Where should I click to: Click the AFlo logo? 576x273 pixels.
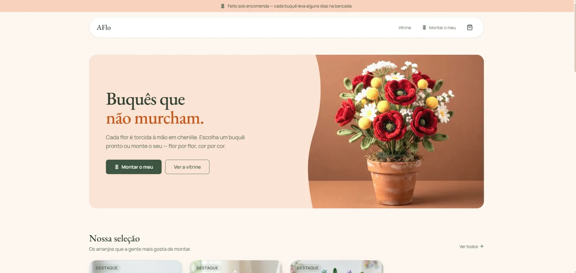[104, 27]
